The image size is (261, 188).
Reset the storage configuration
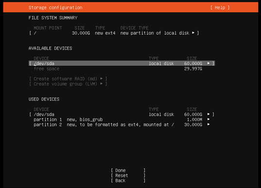coord(128,175)
